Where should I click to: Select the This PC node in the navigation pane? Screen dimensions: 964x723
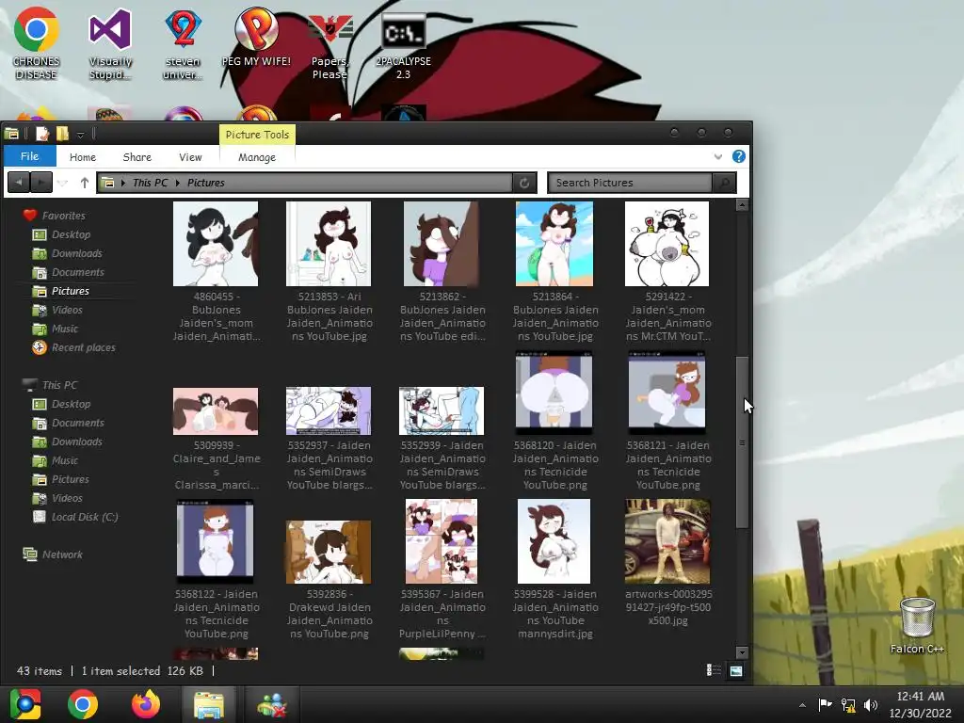tap(59, 385)
